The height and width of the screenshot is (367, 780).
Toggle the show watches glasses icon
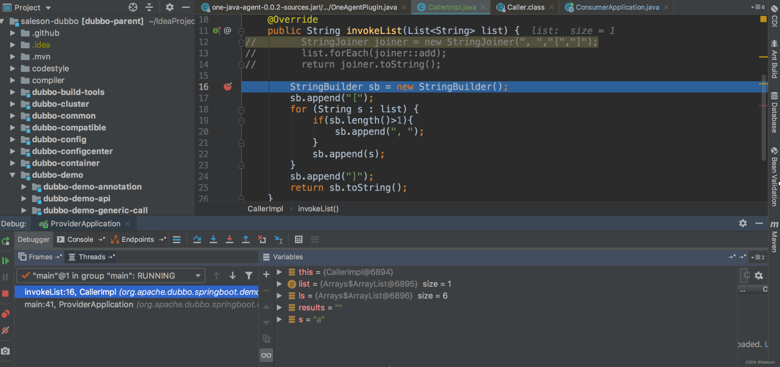point(266,355)
